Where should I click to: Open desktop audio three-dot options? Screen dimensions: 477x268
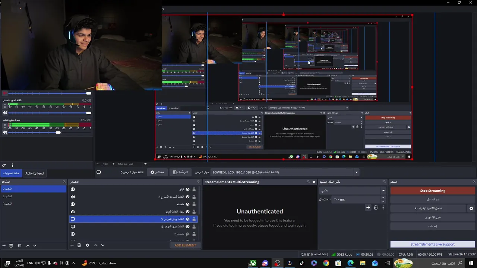[x=5, y=126]
